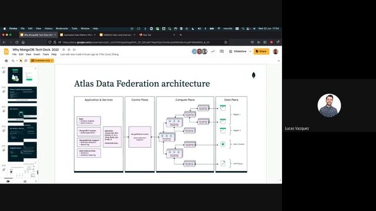Image resolution: width=376 pixels, height=211 pixels.
Task: Open the Apple menu
Action: [5, 29]
